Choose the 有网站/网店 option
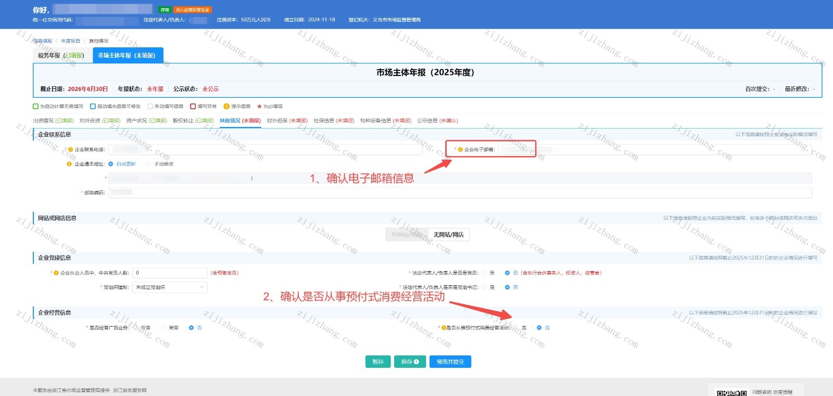The image size is (833, 396). click(x=407, y=235)
